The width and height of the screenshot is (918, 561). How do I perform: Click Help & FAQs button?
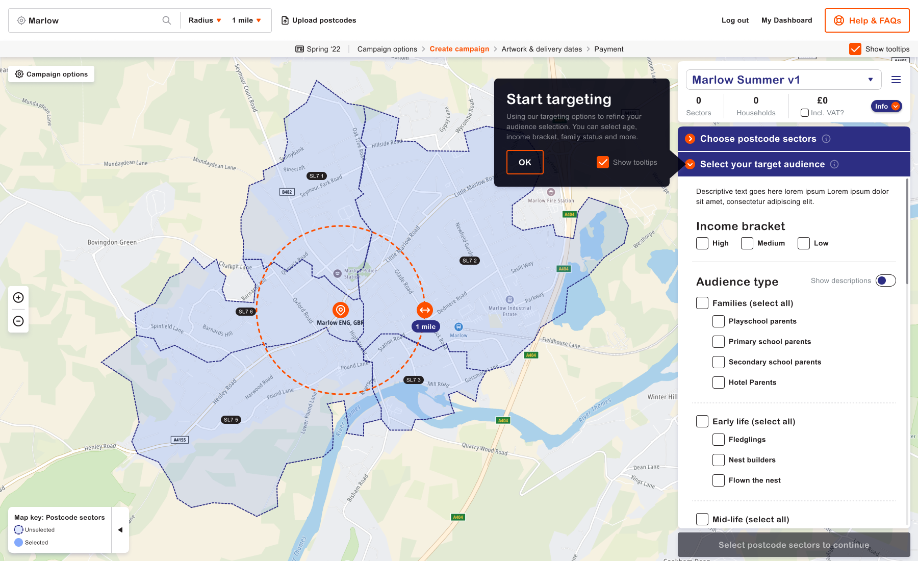point(867,20)
